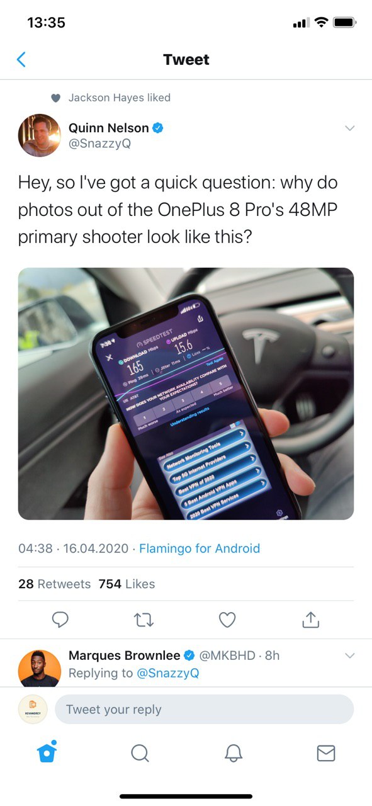Open the Messages envelope tab
The width and height of the screenshot is (372, 806).
click(x=325, y=753)
